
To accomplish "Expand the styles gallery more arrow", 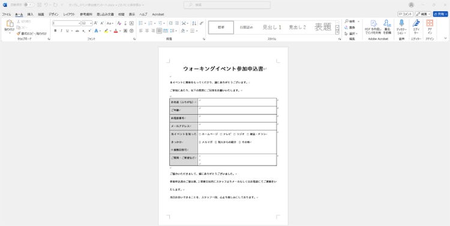I will coord(337,33).
